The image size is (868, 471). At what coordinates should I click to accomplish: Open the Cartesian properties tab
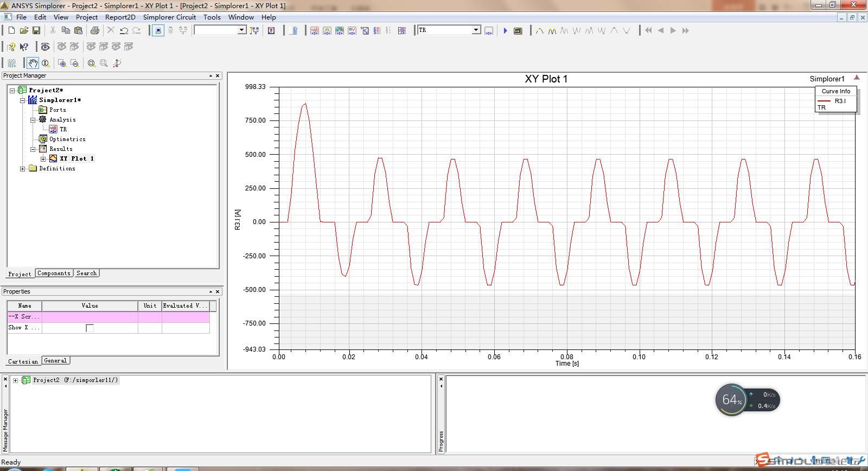[x=23, y=361]
